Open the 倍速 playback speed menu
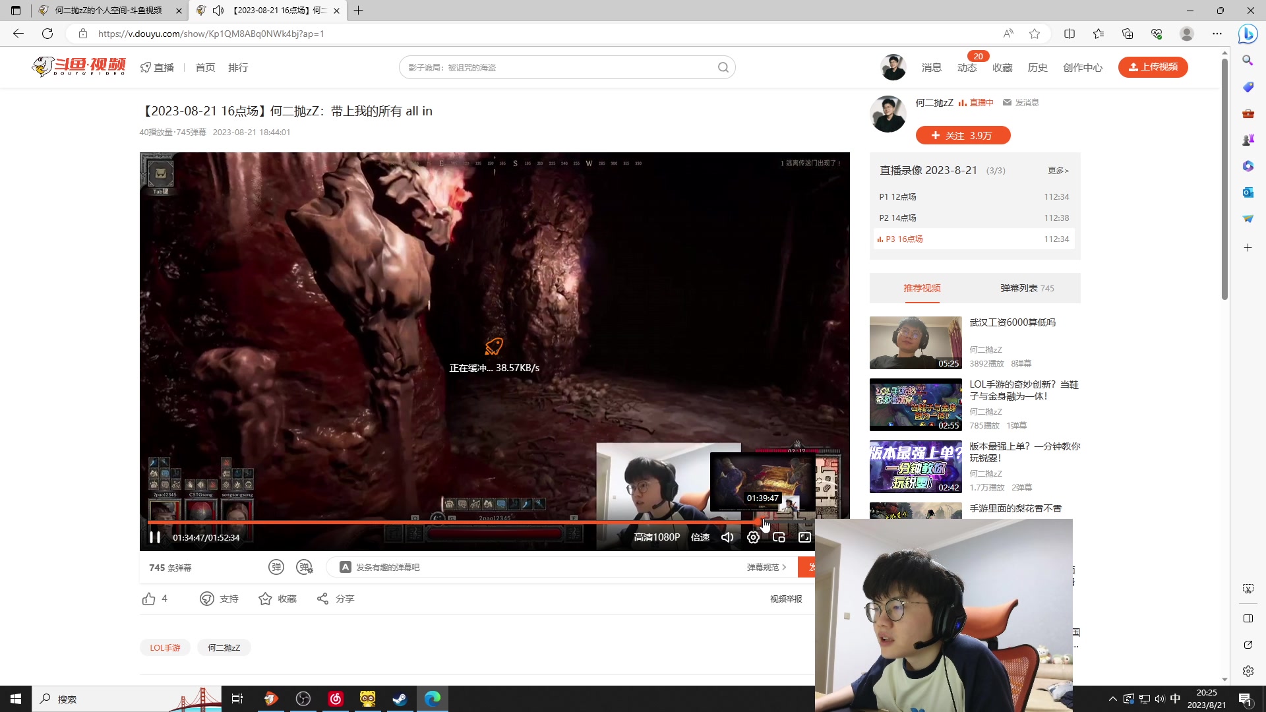1266x712 pixels. pos(700,537)
